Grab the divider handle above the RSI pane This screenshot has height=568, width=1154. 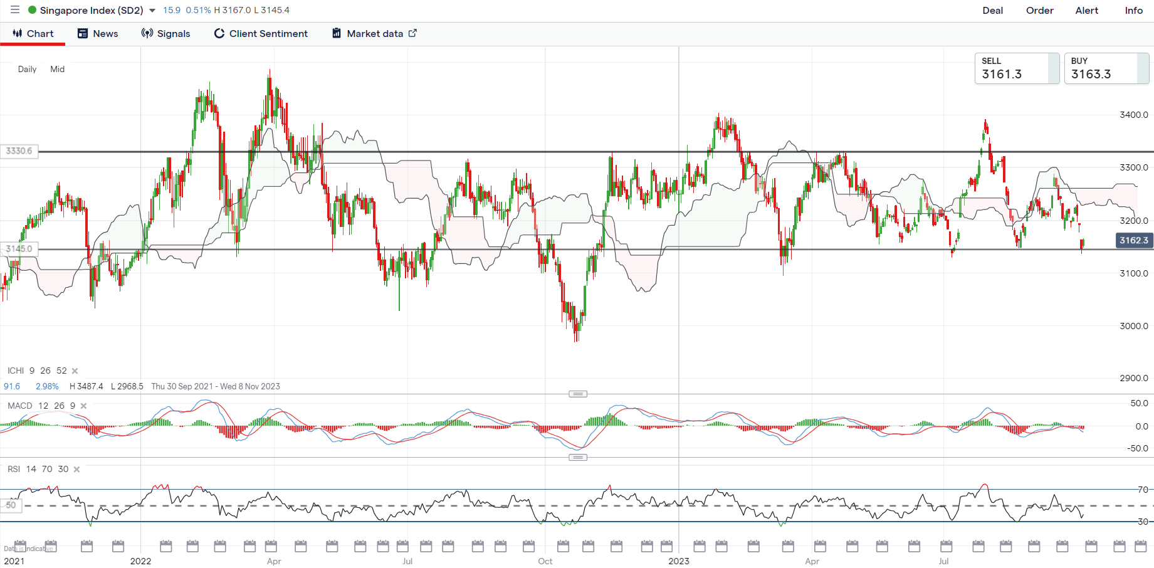click(578, 457)
